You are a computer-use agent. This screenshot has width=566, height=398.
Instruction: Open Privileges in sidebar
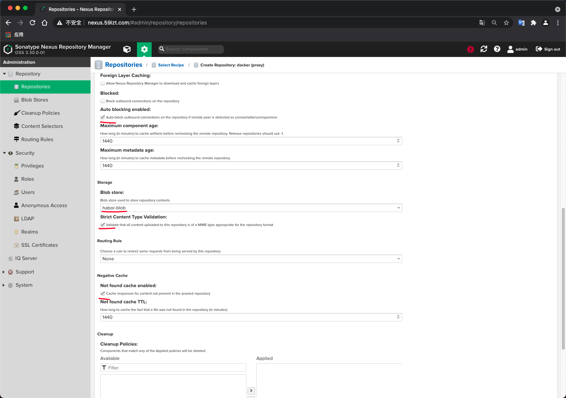click(x=45, y=166)
